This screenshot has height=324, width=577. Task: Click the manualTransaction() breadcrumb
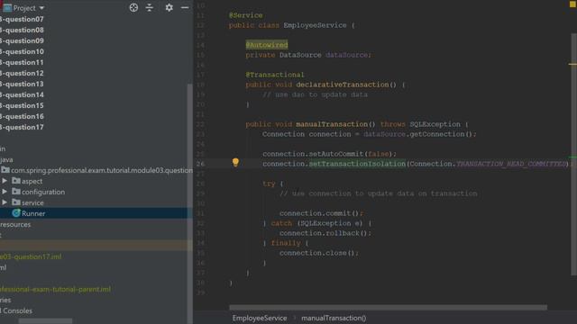[x=334, y=318]
